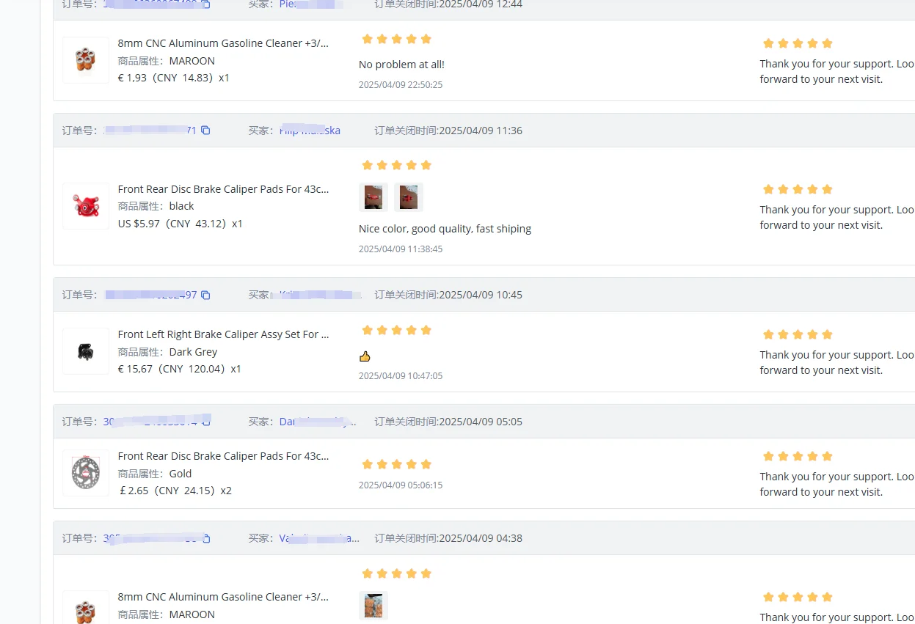
Task: Open 'Front Left Right Brake Caliper Assy' title
Action: tap(224, 334)
